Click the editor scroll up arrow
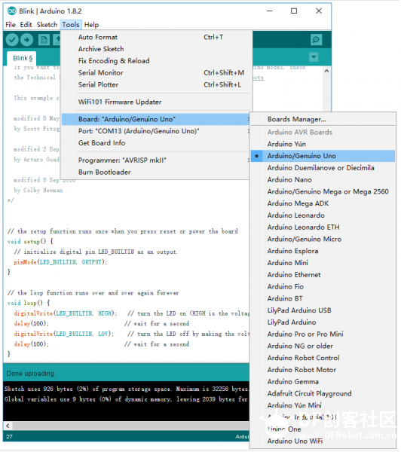This screenshot has width=401, height=452. click(x=326, y=71)
